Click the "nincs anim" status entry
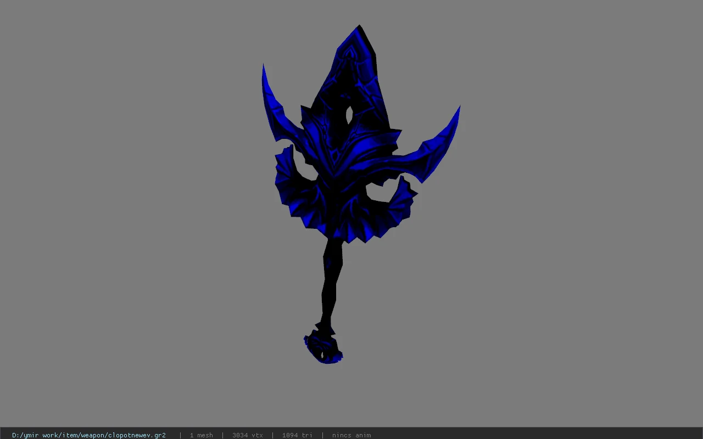 [x=351, y=435]
